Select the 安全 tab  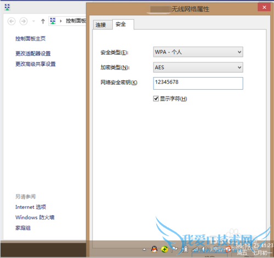point(123,24)
